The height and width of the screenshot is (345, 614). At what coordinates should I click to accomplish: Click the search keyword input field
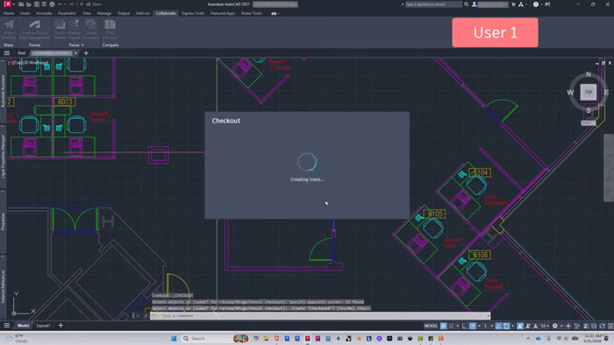point(433,4)
